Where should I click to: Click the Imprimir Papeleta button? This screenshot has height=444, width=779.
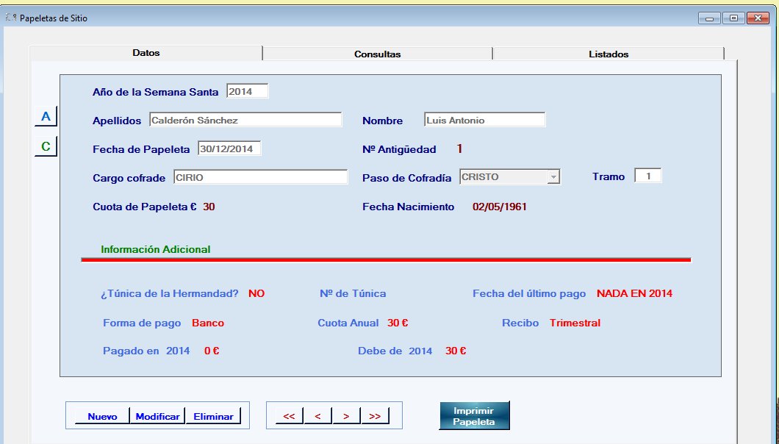(x=474, y=416)
